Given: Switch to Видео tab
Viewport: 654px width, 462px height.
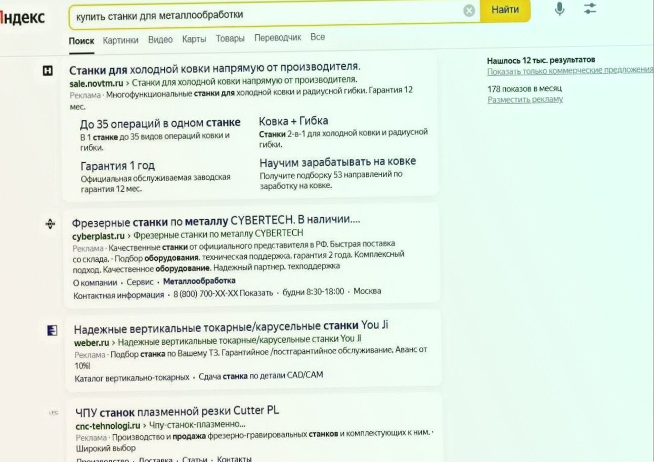Looking at the screenshot, I should tap(160, 39).
